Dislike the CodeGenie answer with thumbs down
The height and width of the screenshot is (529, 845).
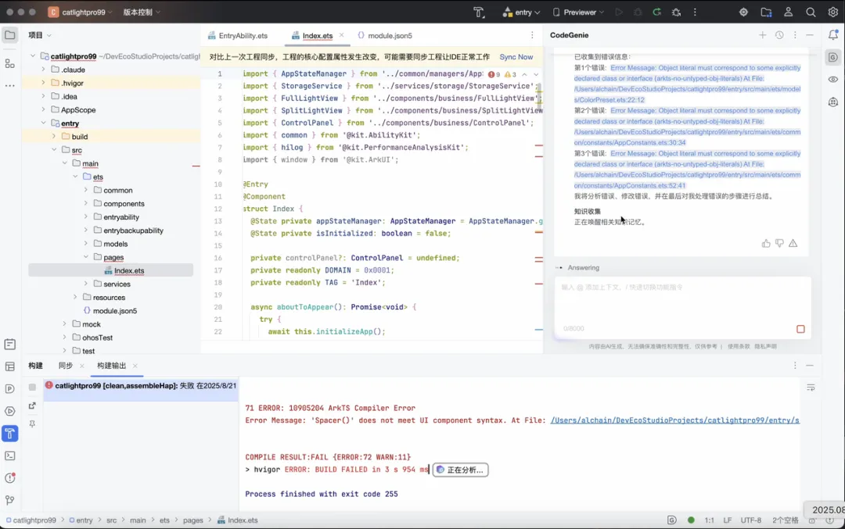tap(779, 244)
